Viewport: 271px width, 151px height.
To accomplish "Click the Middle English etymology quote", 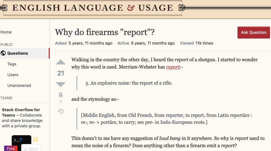I will (166, 119).
